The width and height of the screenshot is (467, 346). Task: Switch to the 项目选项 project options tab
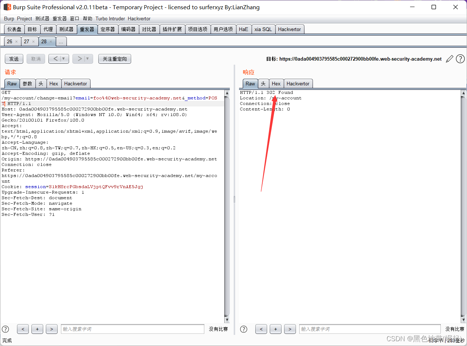coord(198,29)
